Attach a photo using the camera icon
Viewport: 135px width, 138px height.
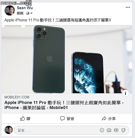pos(109,130)
